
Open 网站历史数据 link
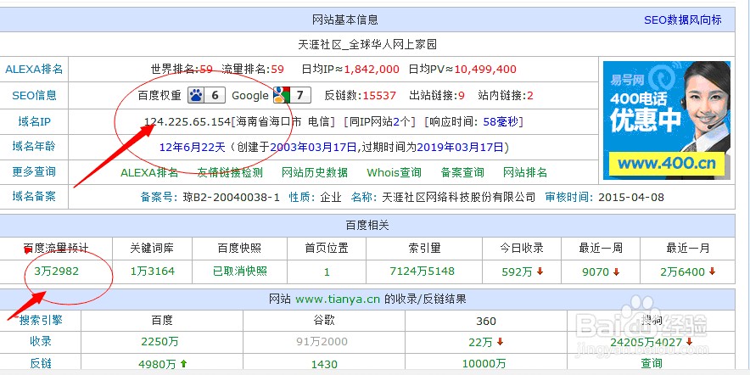point(314,172)
